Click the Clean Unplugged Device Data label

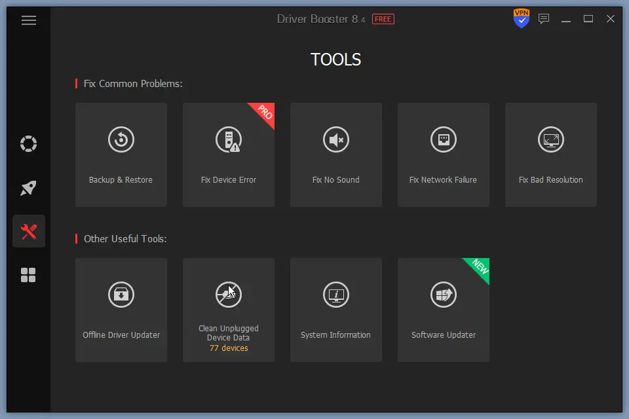229,333
